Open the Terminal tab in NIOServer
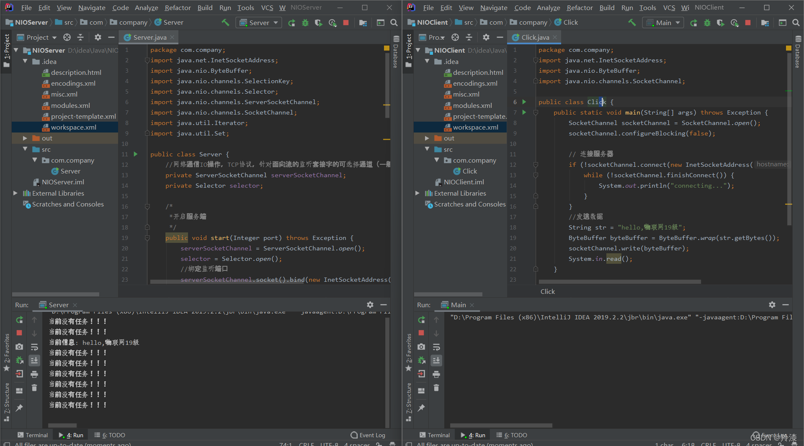This screenshot has width=804, height=446. click(x=33, y=435)
